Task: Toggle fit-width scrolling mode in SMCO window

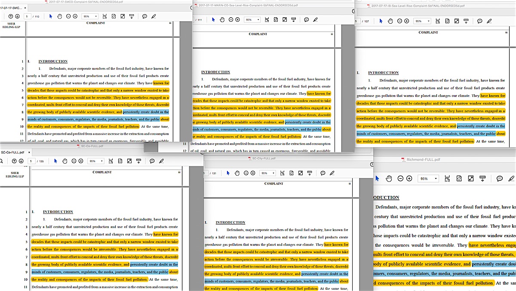Action: coord(104,16)
